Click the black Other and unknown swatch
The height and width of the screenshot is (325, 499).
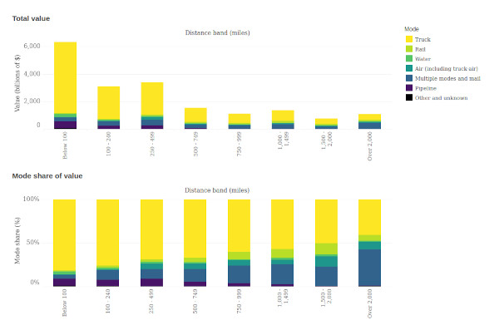pyautogui.click(x=409, y=97)
